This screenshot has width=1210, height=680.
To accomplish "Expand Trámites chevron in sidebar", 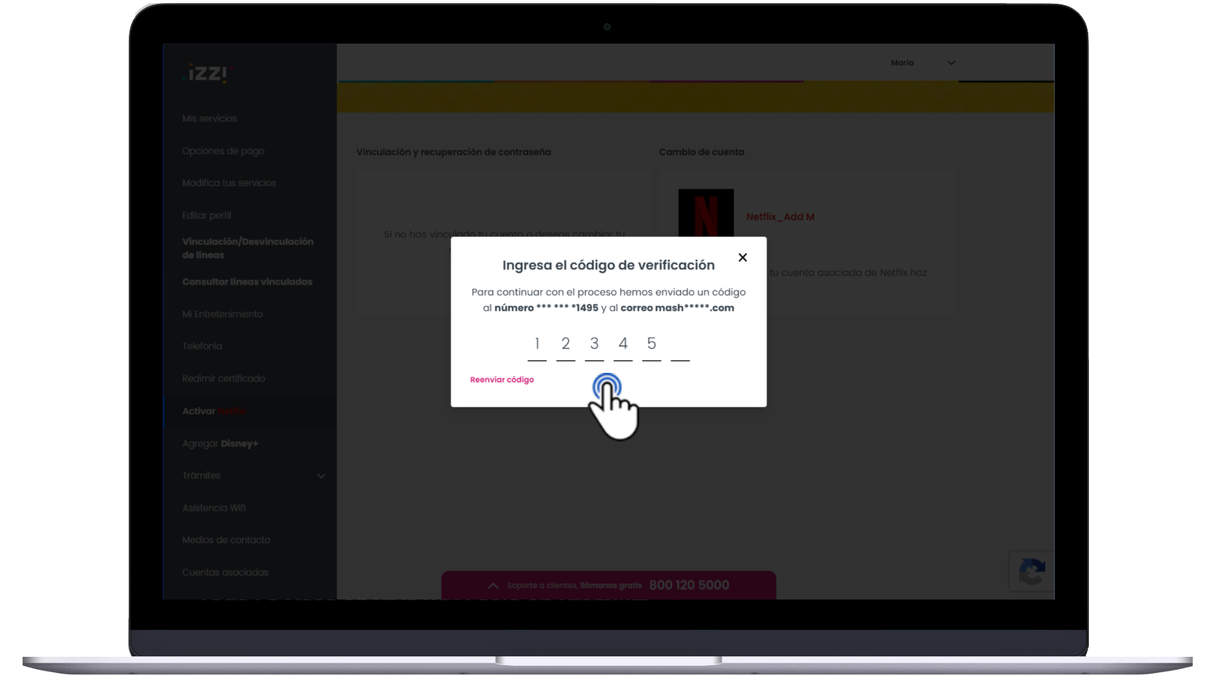I will (x=321, y=476).
